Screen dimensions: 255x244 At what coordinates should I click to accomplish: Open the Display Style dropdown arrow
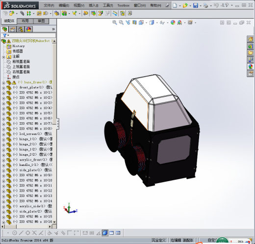pyautogui.click(x=157, y=23)
